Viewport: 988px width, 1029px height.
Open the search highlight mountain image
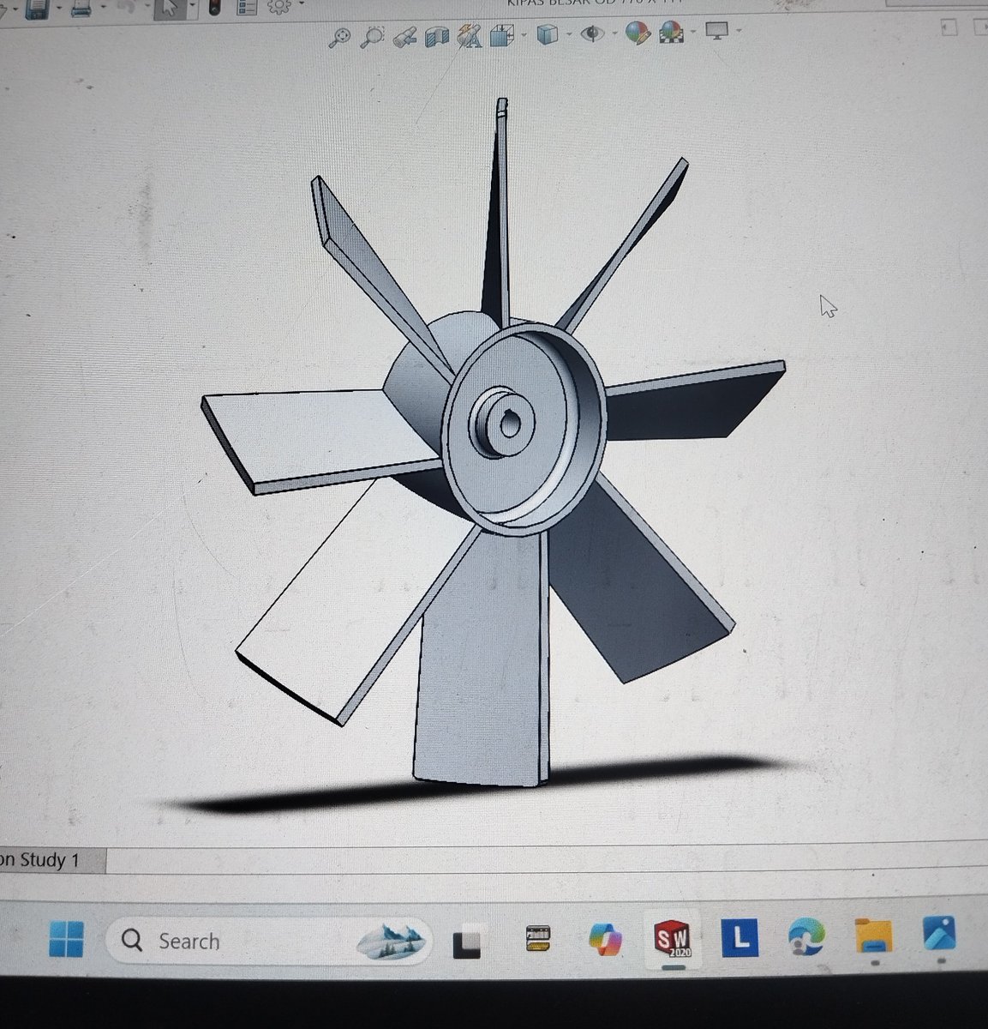tap(391, 941)
